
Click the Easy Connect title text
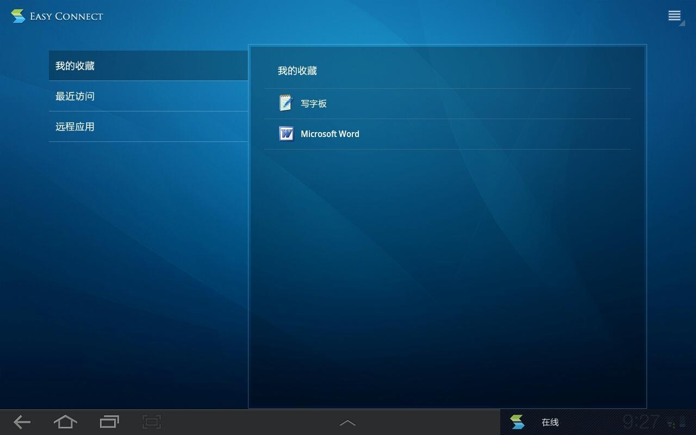tap(66, 16)
